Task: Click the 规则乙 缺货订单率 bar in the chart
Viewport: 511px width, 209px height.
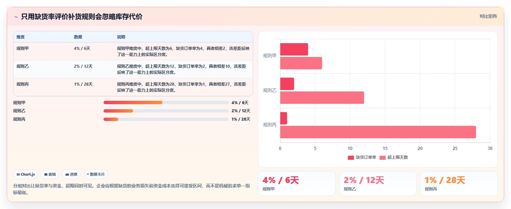Action: click(287, 84)
